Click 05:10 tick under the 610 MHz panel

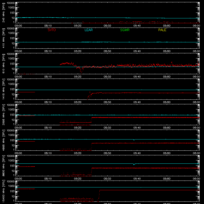48,77
